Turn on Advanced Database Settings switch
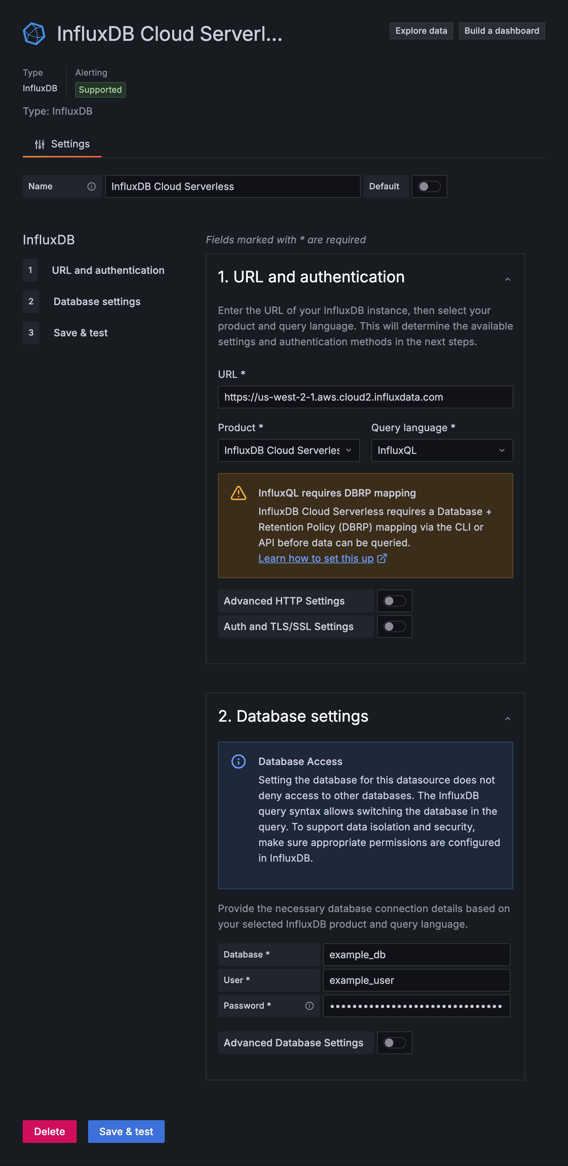The image size is (568, 1166). pos(394,1043)
